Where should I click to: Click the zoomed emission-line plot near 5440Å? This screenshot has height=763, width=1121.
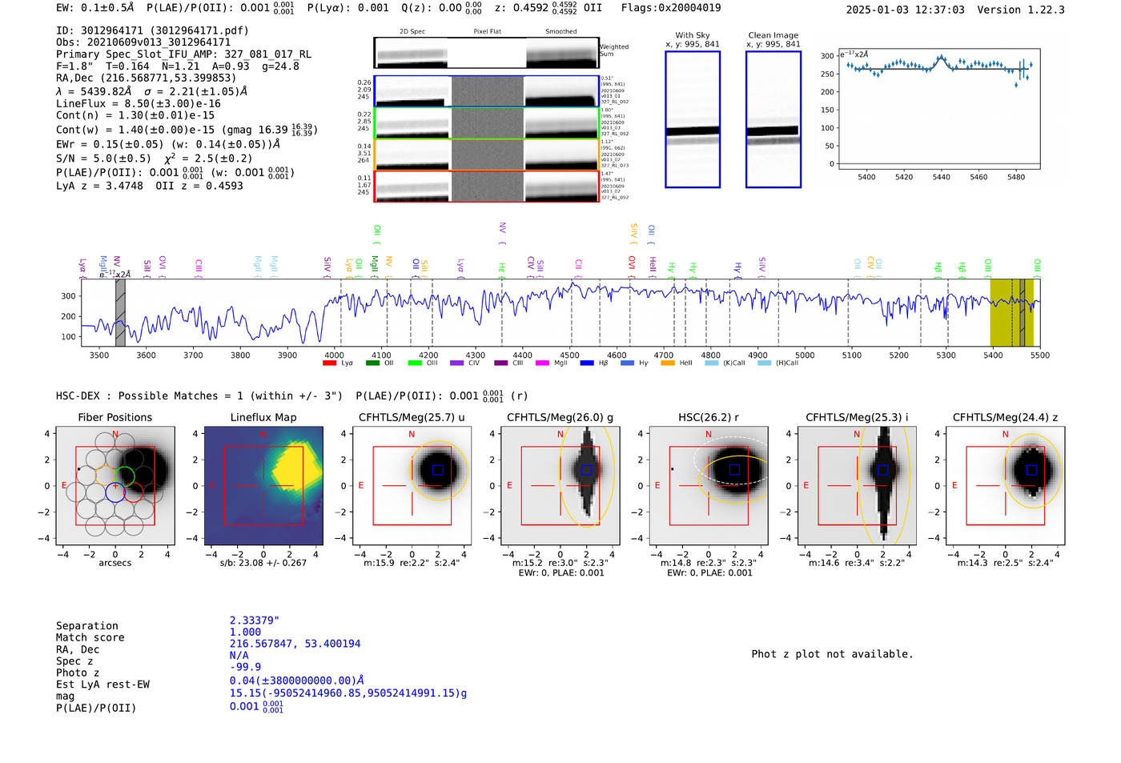click(938, 109)
